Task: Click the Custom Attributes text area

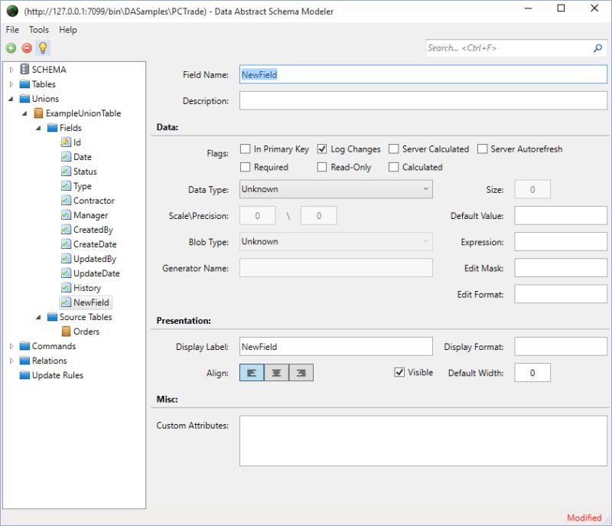Action: point(423,441)
